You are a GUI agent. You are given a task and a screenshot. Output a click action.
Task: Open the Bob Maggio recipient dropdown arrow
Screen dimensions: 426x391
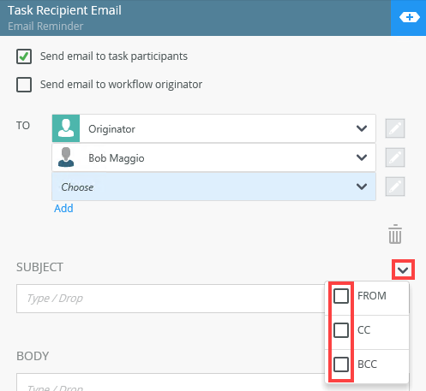click(x=362, y=157)
